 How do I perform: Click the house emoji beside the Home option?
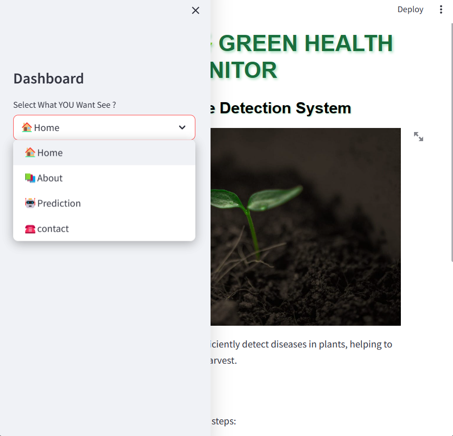[x=30, y=152]
